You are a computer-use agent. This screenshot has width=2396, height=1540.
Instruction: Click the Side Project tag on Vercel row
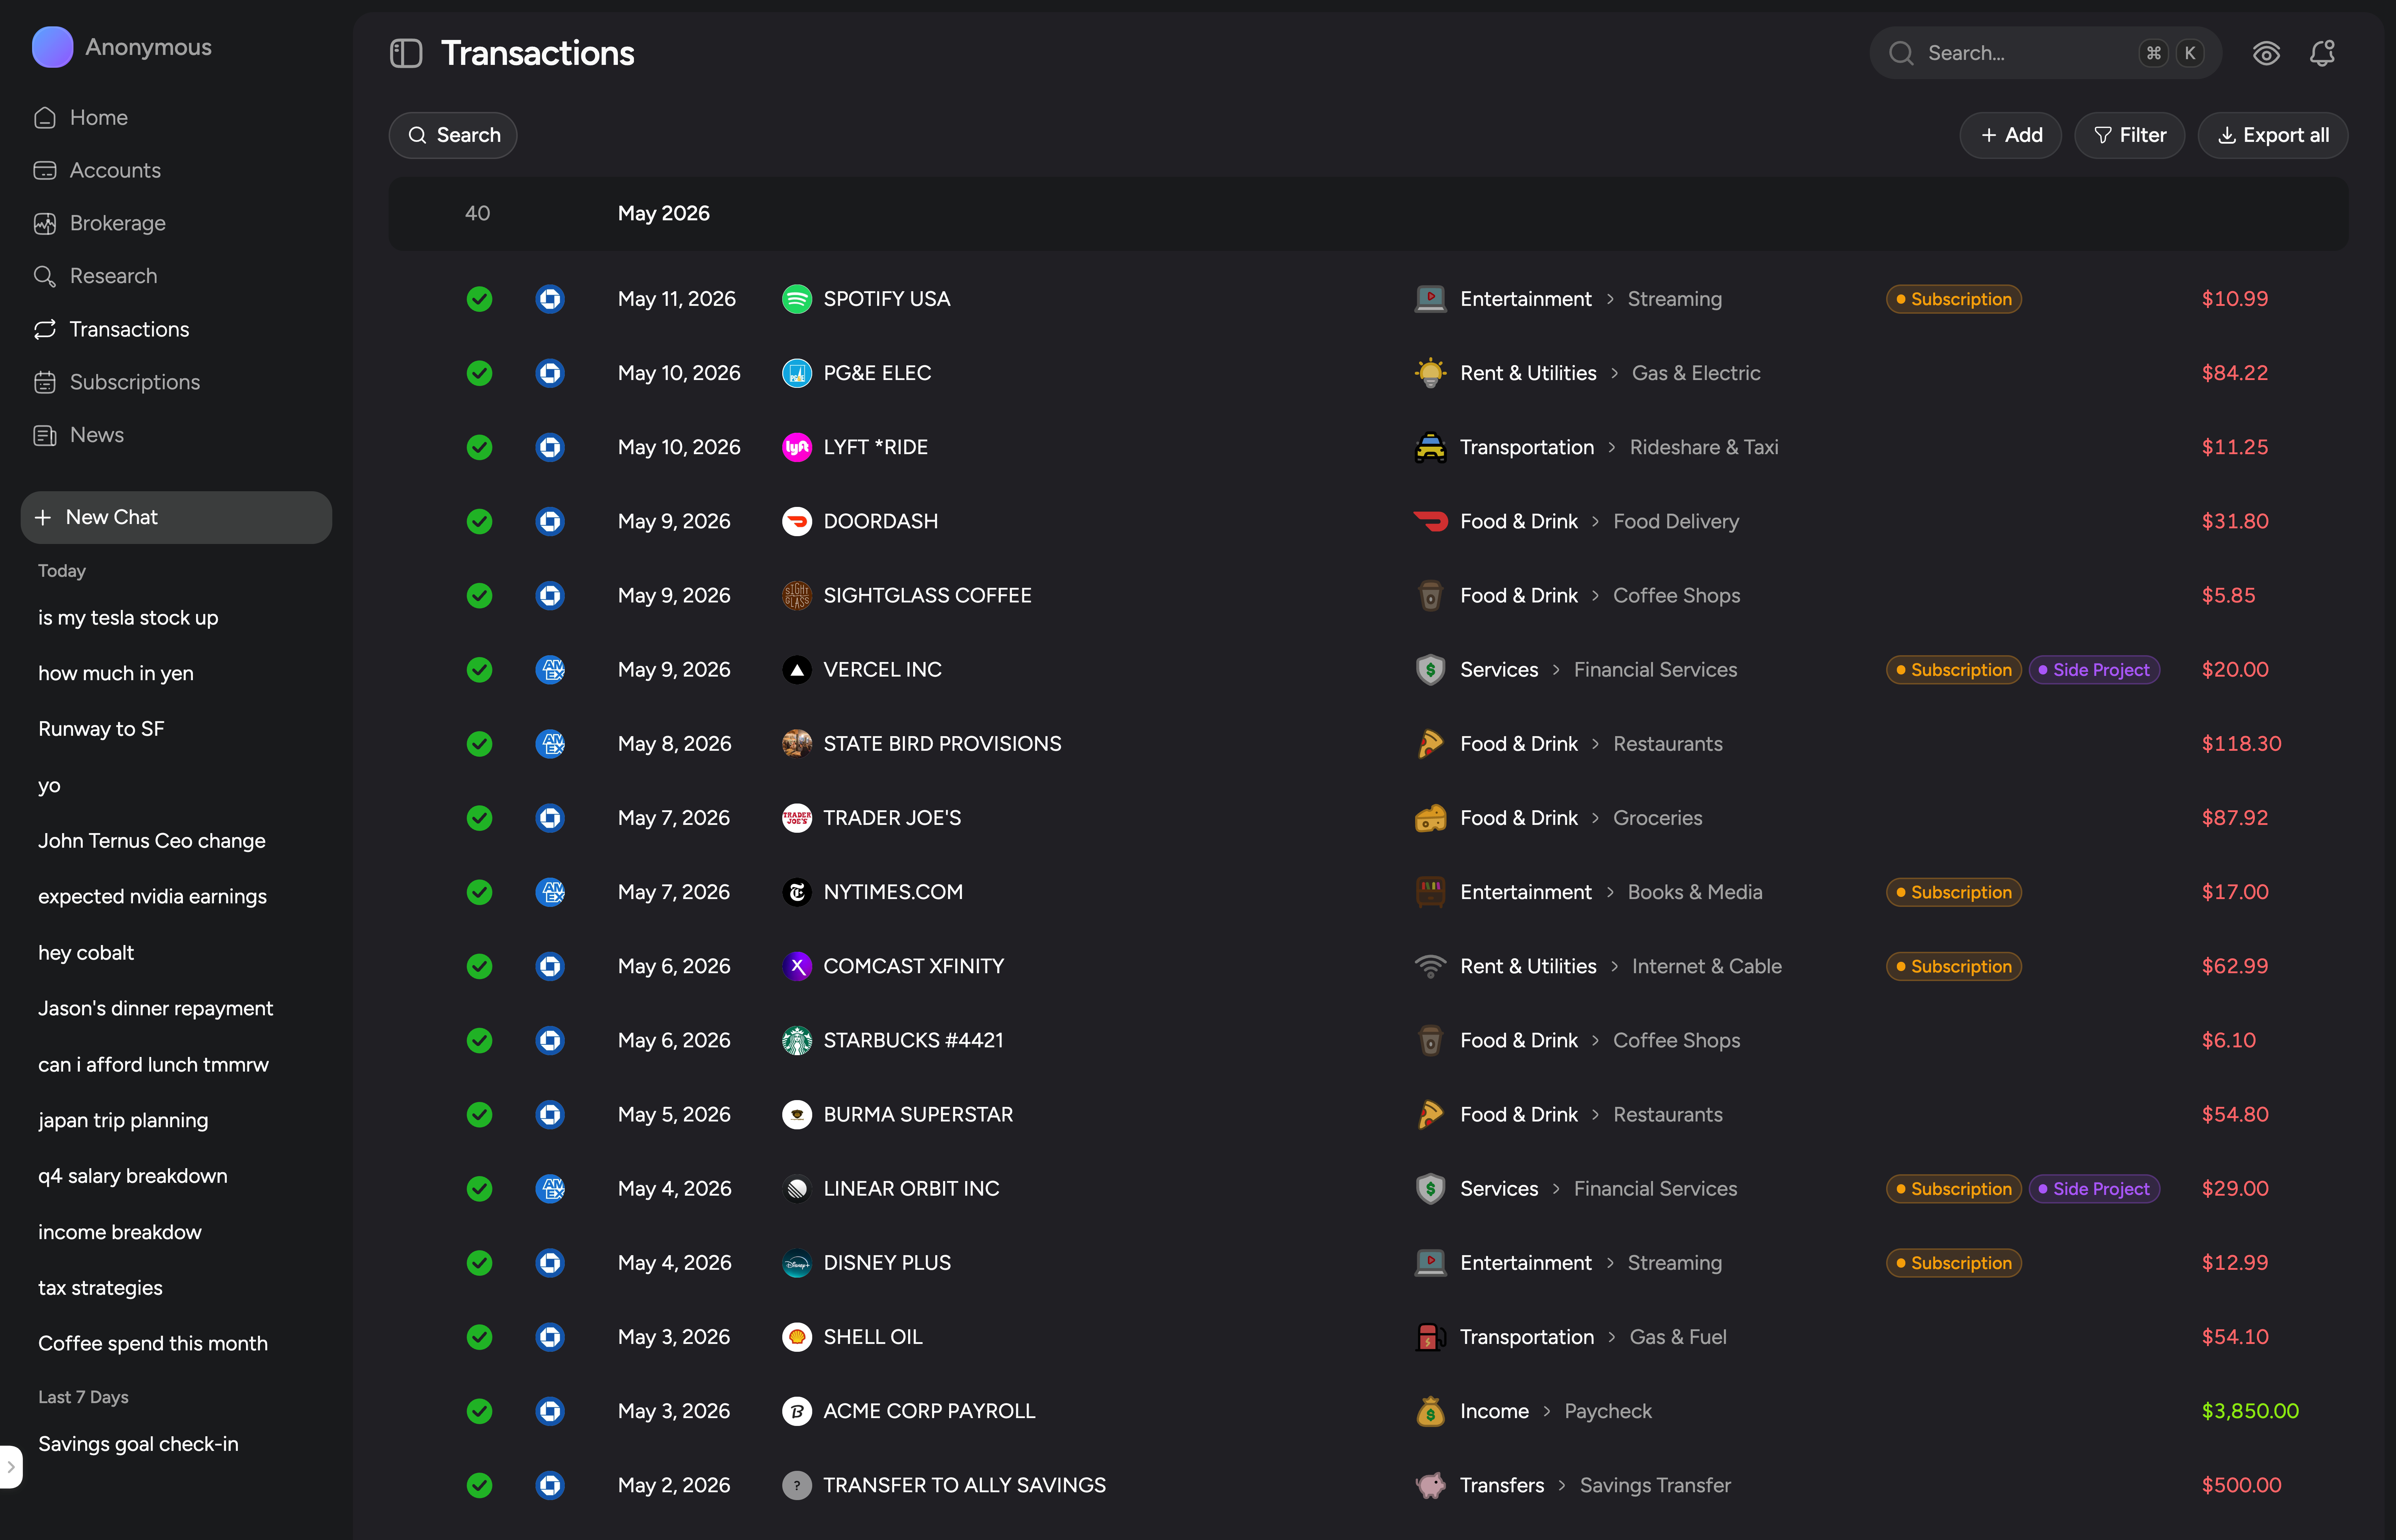[x=2094, y=670]
